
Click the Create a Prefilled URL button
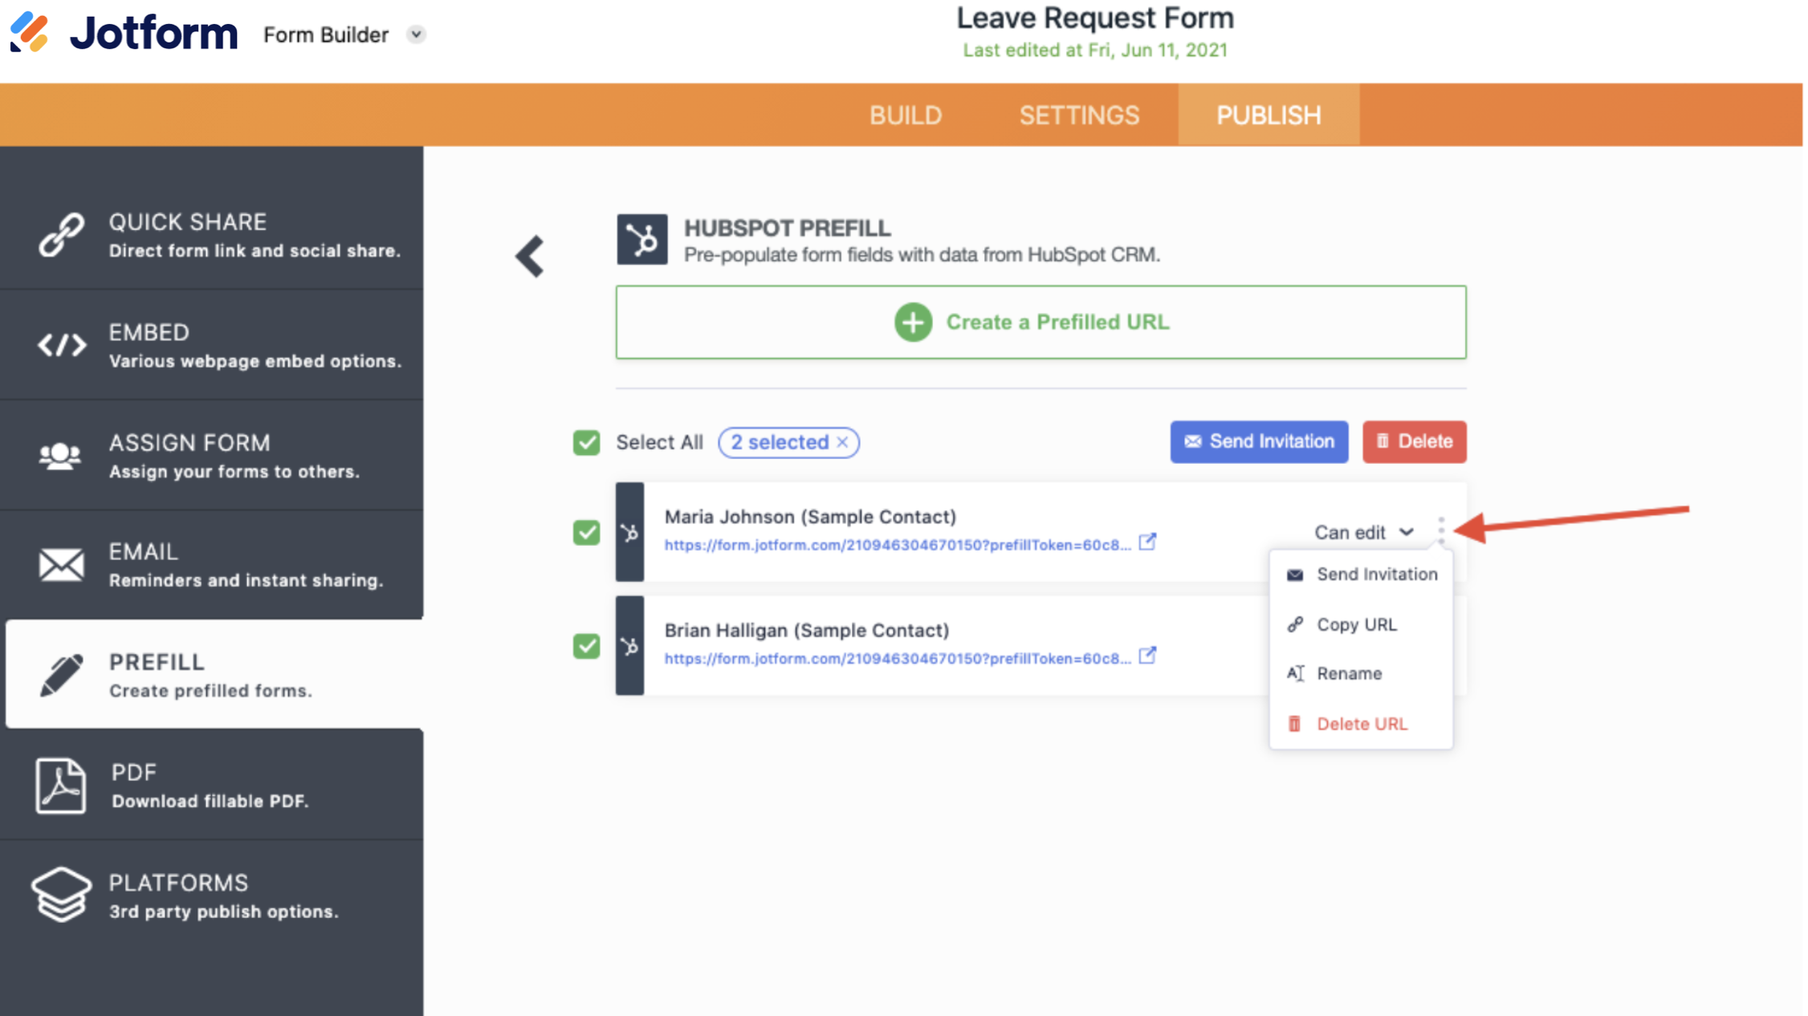tap(1040, 322)
